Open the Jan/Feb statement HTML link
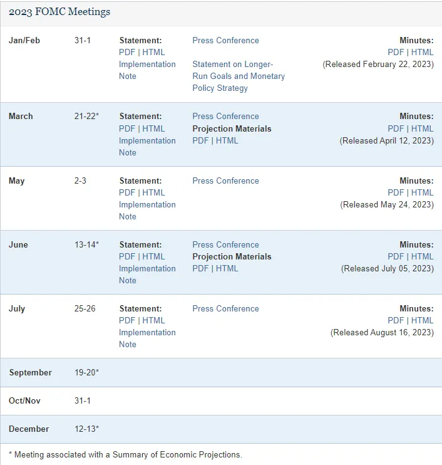 153,52
